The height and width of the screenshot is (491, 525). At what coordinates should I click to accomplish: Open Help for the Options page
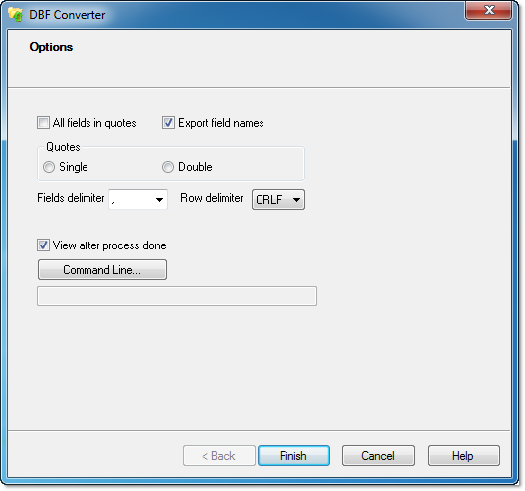point(463,455)
